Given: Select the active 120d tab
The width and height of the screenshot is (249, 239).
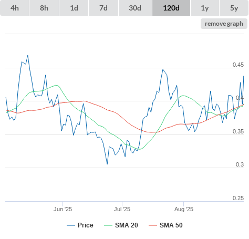Looking at the screenshot, I should [171, 8].
